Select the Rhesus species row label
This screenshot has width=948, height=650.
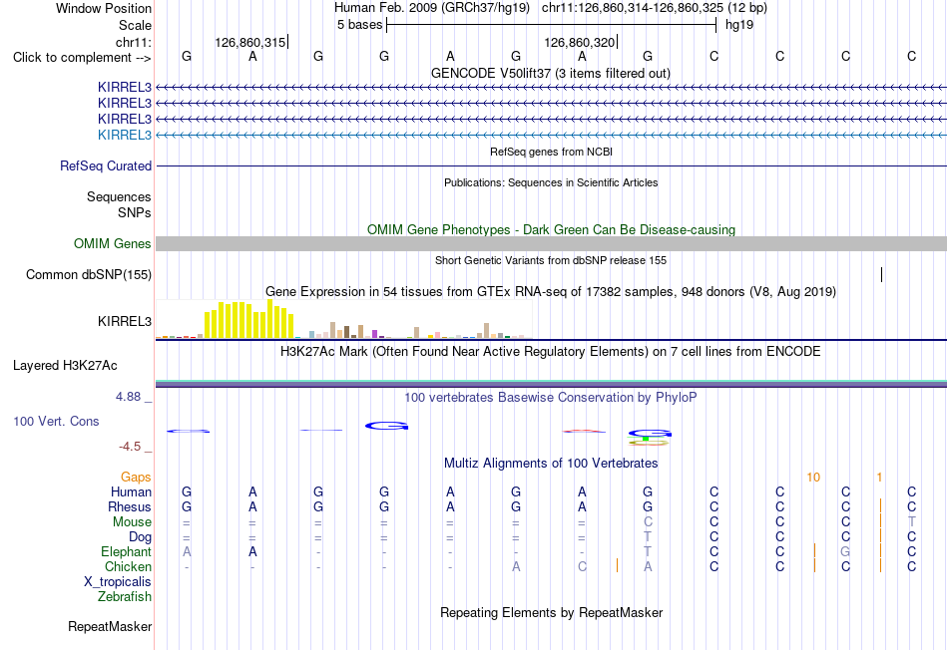(x=130, y=506)
